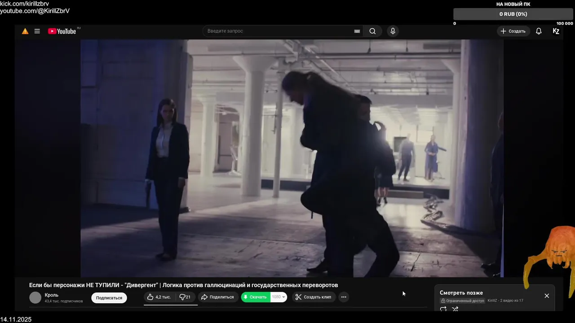
Task: Go to YouTube home via logo
Action: pyautogui.click(x=62, y=31)
